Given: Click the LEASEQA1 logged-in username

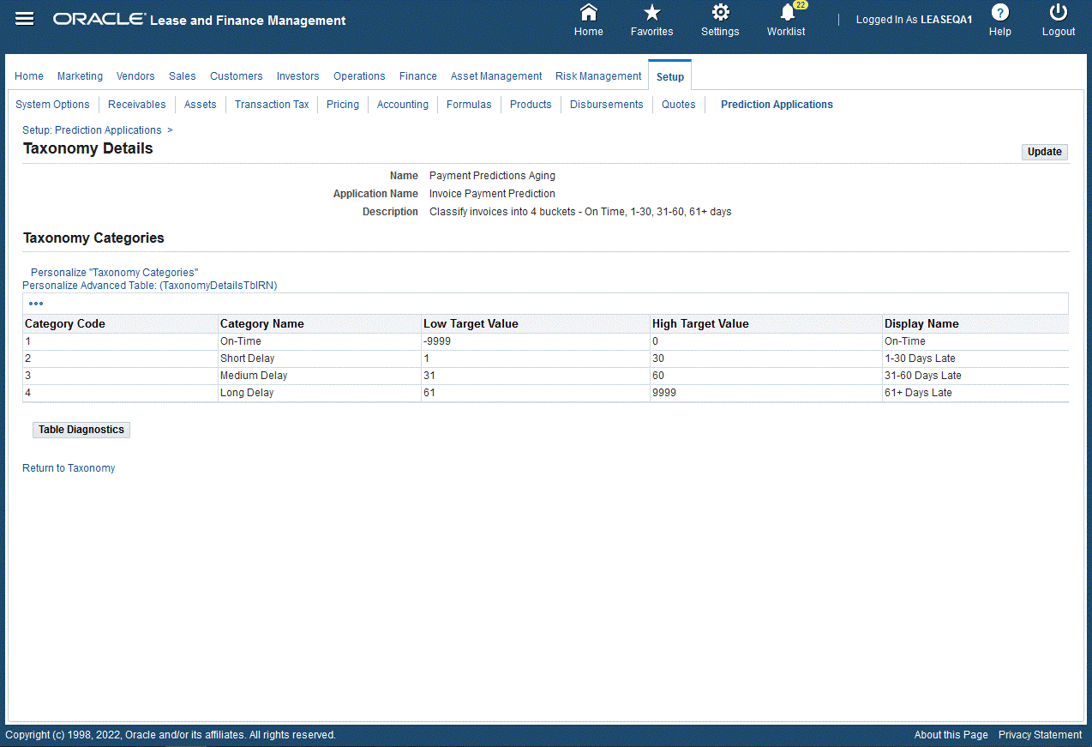Looking at the screenshot, I should [946, 20].
